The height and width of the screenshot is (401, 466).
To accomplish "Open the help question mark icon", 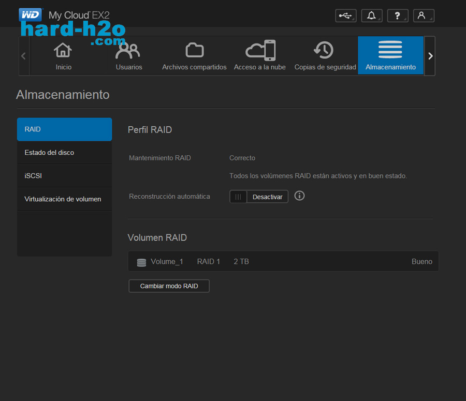I will tap(398, 16).
